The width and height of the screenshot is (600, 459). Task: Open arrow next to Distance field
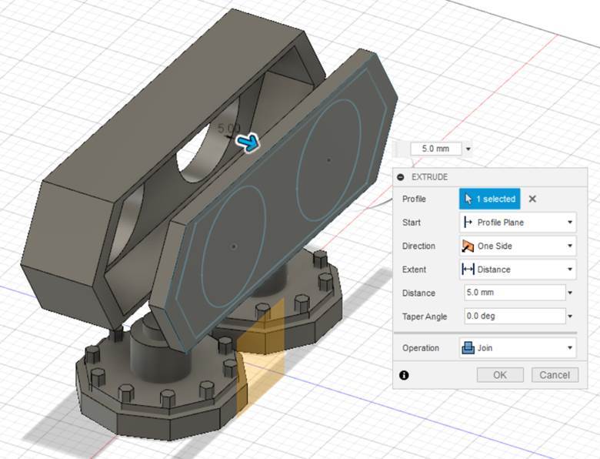tap(570, 293)
